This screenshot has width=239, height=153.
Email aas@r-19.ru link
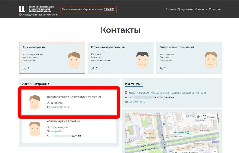click(57, 132)
